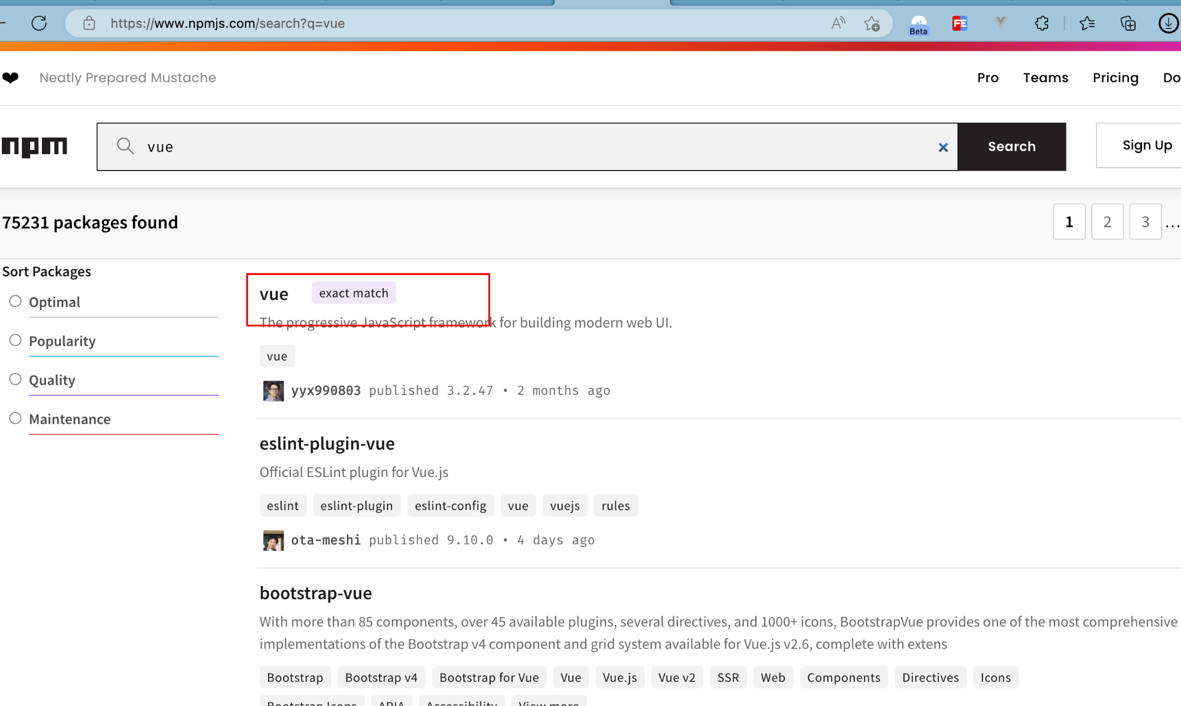Click the Components keyword tag
The image size is (1181, 706).
(x=844, y=678)
